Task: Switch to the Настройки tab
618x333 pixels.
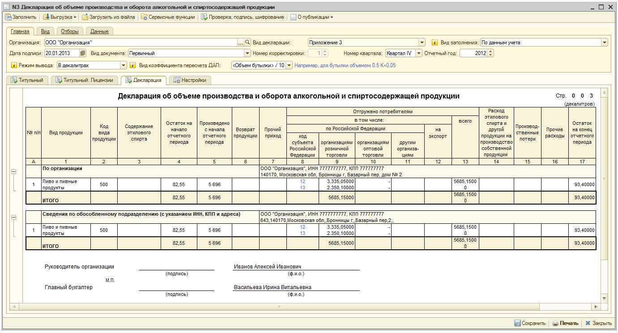Action: [x=190, y=80]
